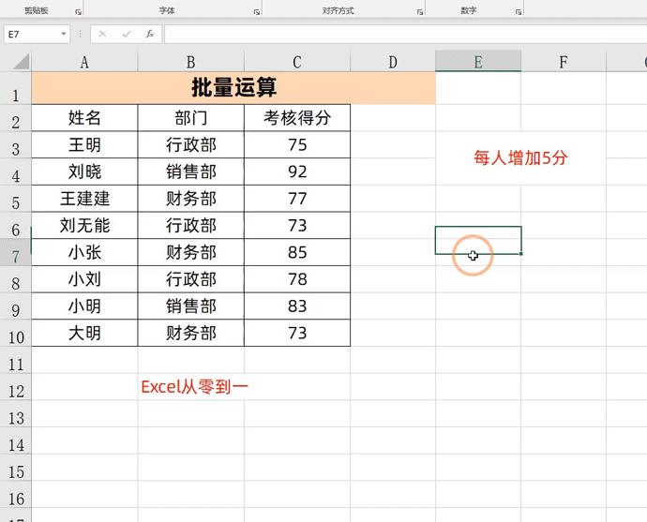Select row 7 header
Viewport: 647px width, 522px height.
coord(16,253)
